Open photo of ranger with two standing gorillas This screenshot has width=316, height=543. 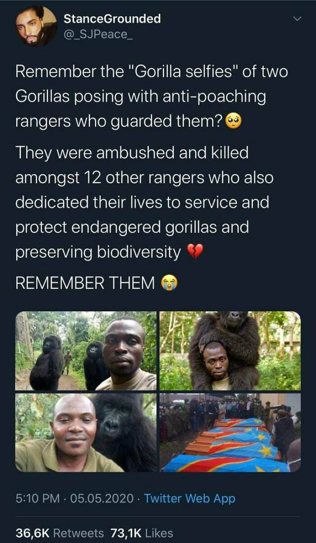pyautogui.click(x=86, y=351)
